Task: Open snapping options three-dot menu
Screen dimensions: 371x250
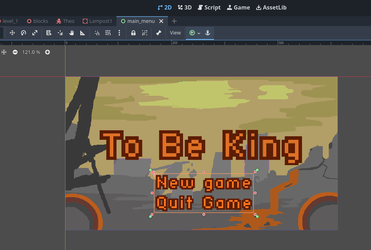Action: 119,33
